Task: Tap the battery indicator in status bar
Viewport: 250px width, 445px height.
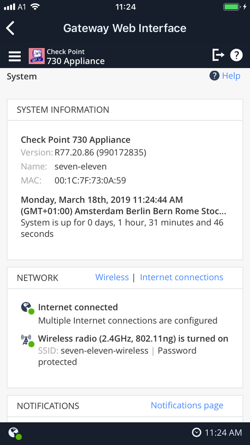Action: (231, 7)
